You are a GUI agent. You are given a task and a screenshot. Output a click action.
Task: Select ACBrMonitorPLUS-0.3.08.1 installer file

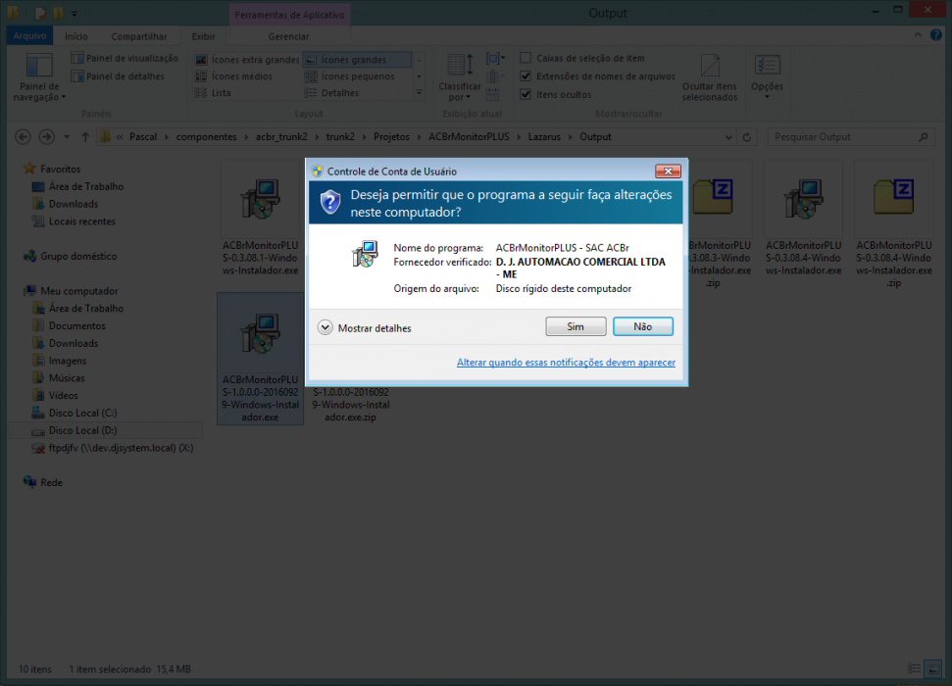coord(261,220)
